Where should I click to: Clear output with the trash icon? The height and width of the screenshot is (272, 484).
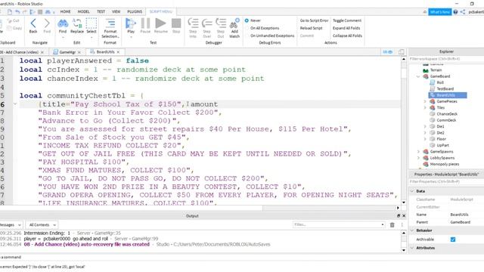coord(392,225)
